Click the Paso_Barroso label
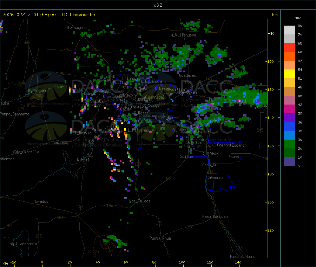The image size is (316, 267). pyautogui.click(x=215, y=217)
